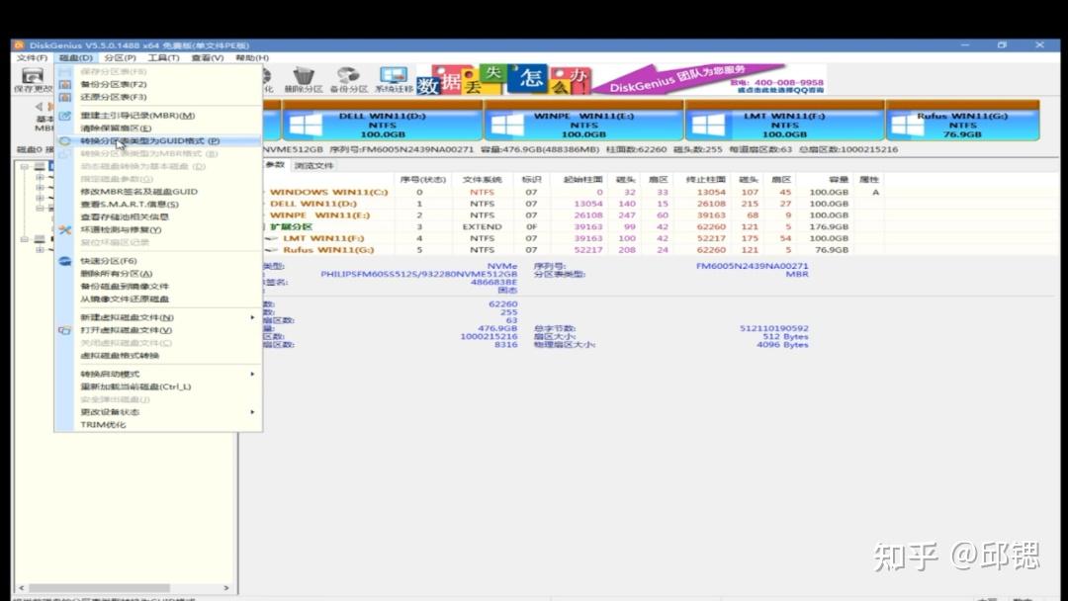Click the 删除分区 trash can toolbar icon
Screen dimensions: 1068x601
pyautogui.click(x=304, y=80)
